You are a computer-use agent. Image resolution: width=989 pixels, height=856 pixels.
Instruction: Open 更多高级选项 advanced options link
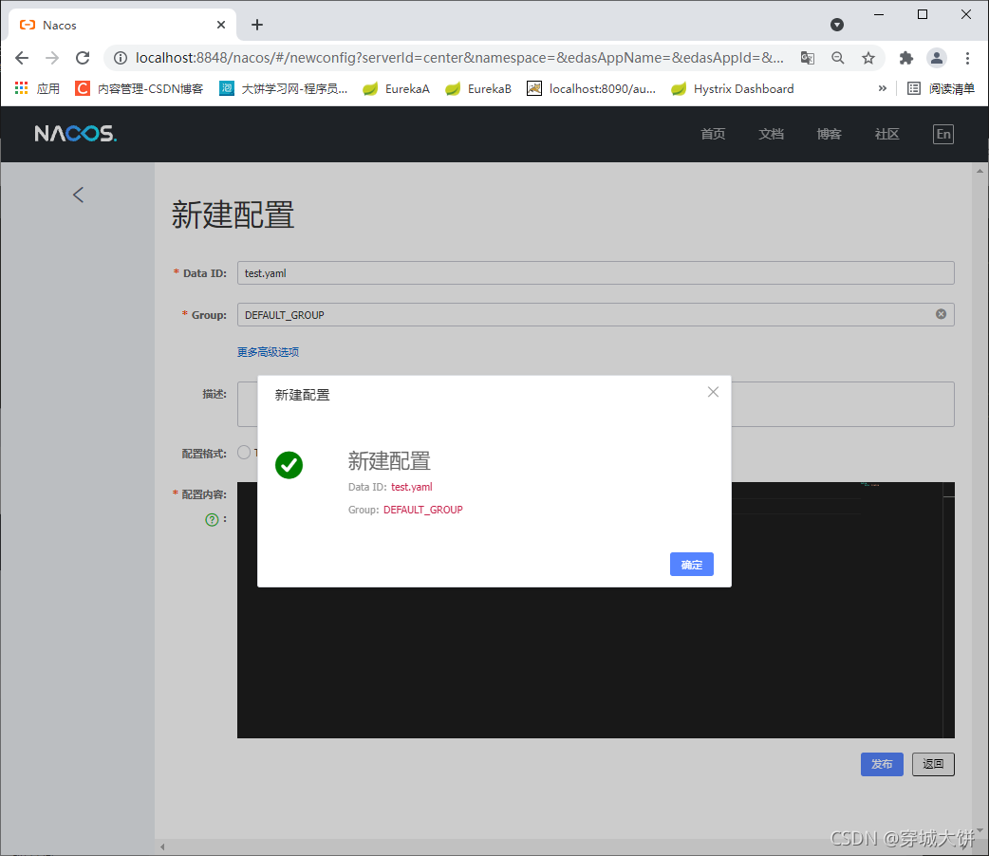point(268,351)
